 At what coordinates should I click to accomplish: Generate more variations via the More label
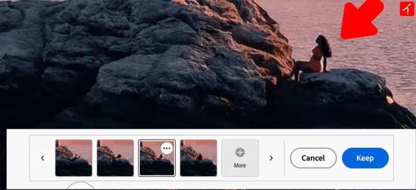[x=240, y=166]
